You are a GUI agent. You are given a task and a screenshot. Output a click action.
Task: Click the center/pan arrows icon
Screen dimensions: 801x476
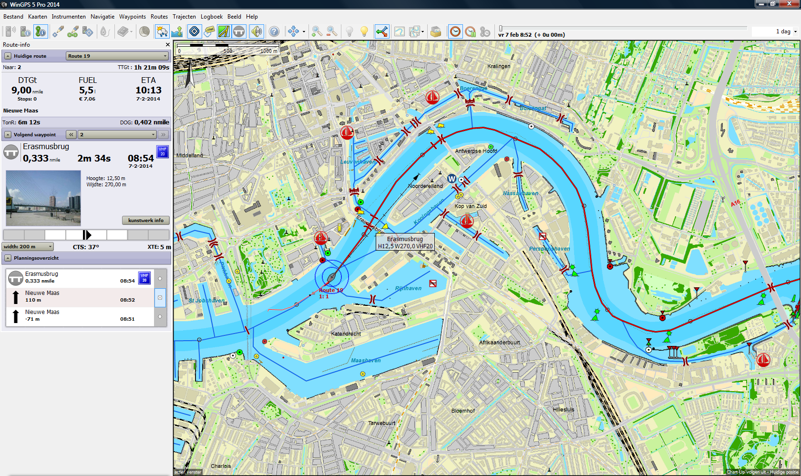point(293,31)
